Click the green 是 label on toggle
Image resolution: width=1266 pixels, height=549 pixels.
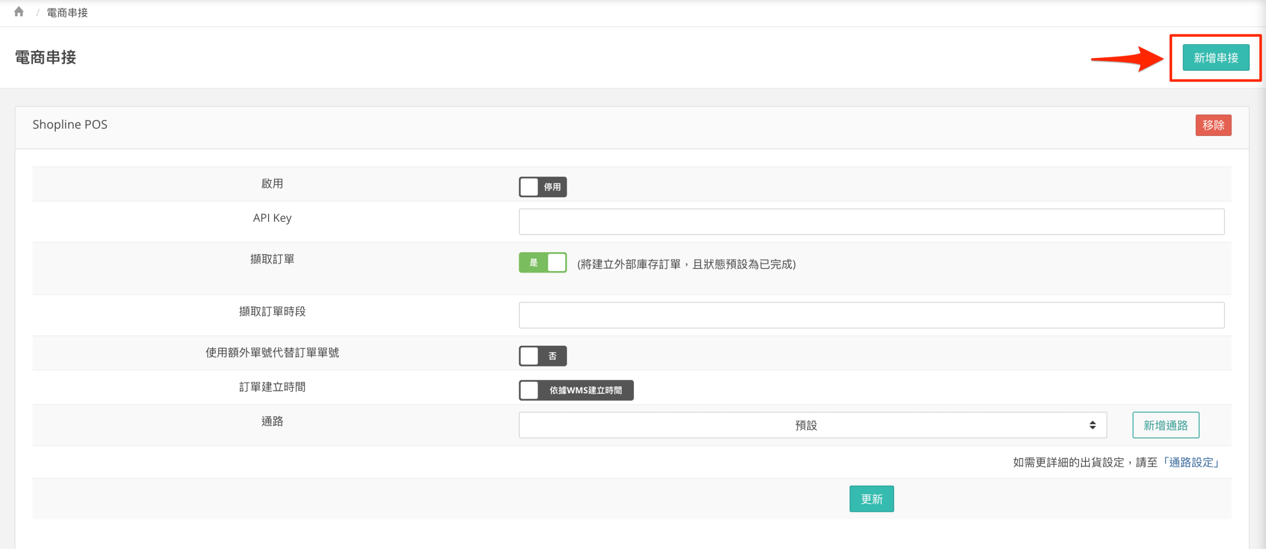click(x=534, y=263)
